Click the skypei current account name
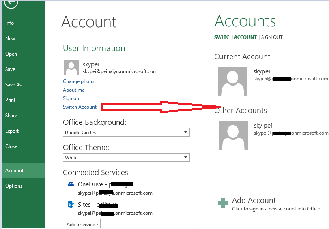The width and height of the screenshot is (329, 229). (x=262, y=71)
